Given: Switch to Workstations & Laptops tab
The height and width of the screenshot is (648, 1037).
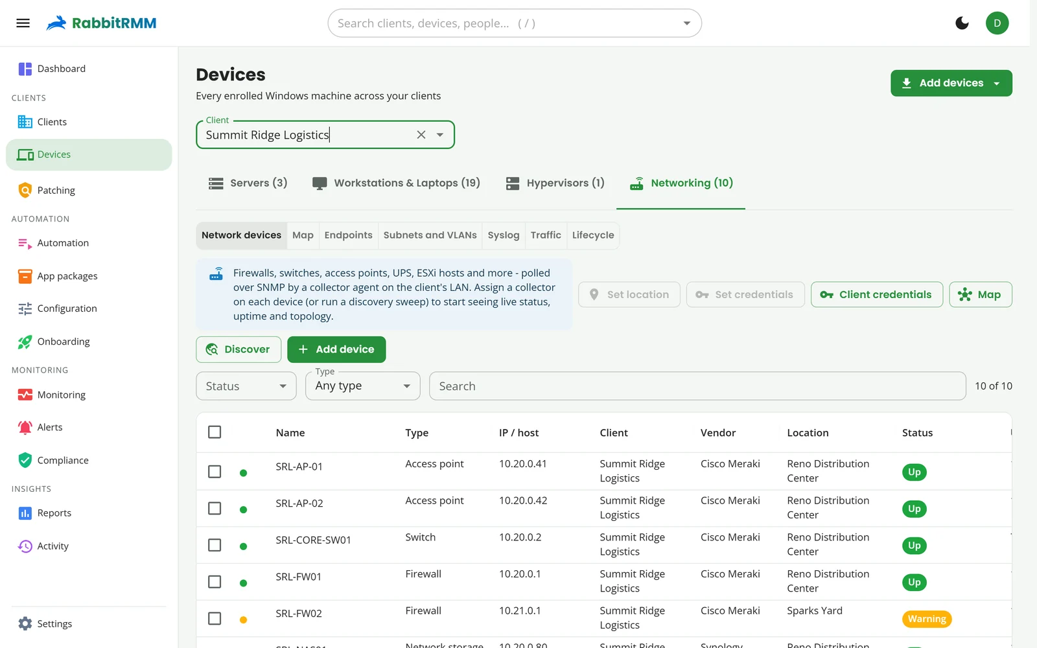Looking at the screenshot, I should click(396, 183).
